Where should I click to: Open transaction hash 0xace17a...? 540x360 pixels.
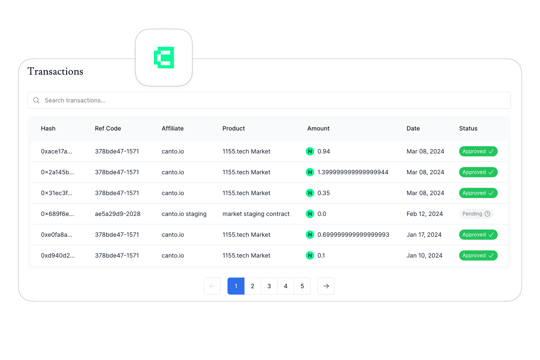click(x=56, y=151)
